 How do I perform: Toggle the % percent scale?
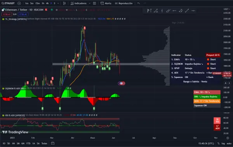tap(218, 143)
